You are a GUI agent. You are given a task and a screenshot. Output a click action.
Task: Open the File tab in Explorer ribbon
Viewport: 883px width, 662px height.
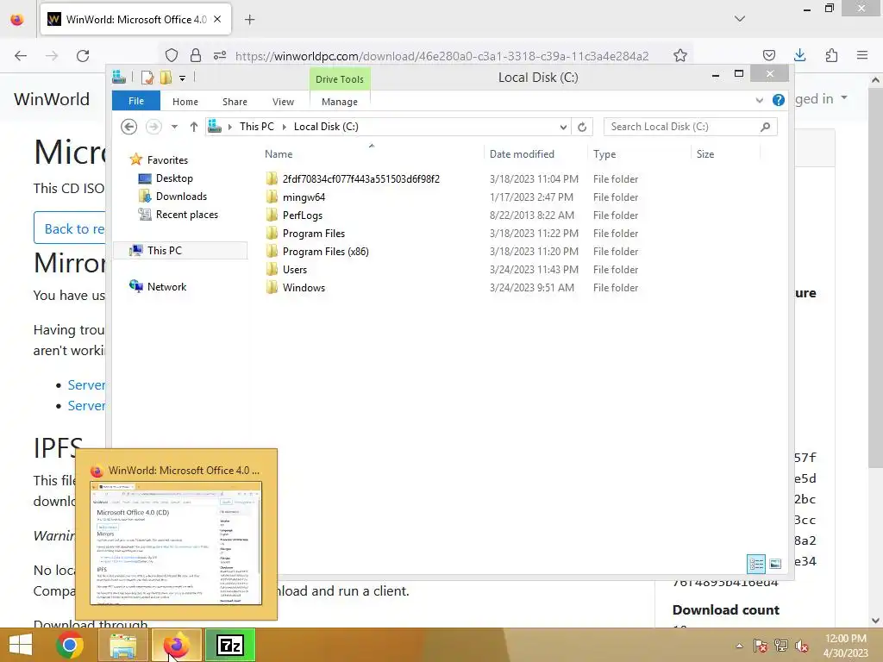click(x=135, y=101)
